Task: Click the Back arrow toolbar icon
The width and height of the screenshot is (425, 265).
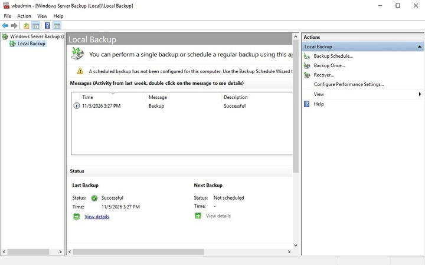Action: (5, 26)
